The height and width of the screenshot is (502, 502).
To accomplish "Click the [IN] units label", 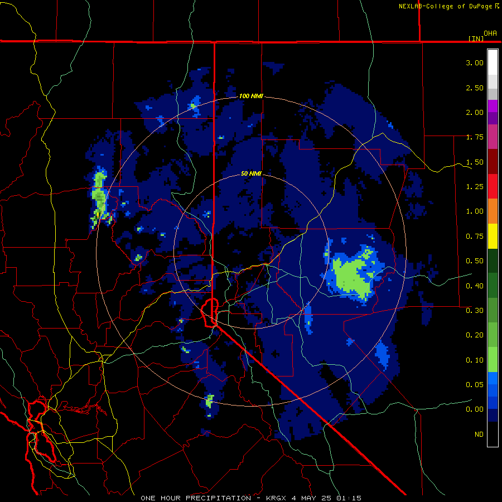I will tap(476, 38).
